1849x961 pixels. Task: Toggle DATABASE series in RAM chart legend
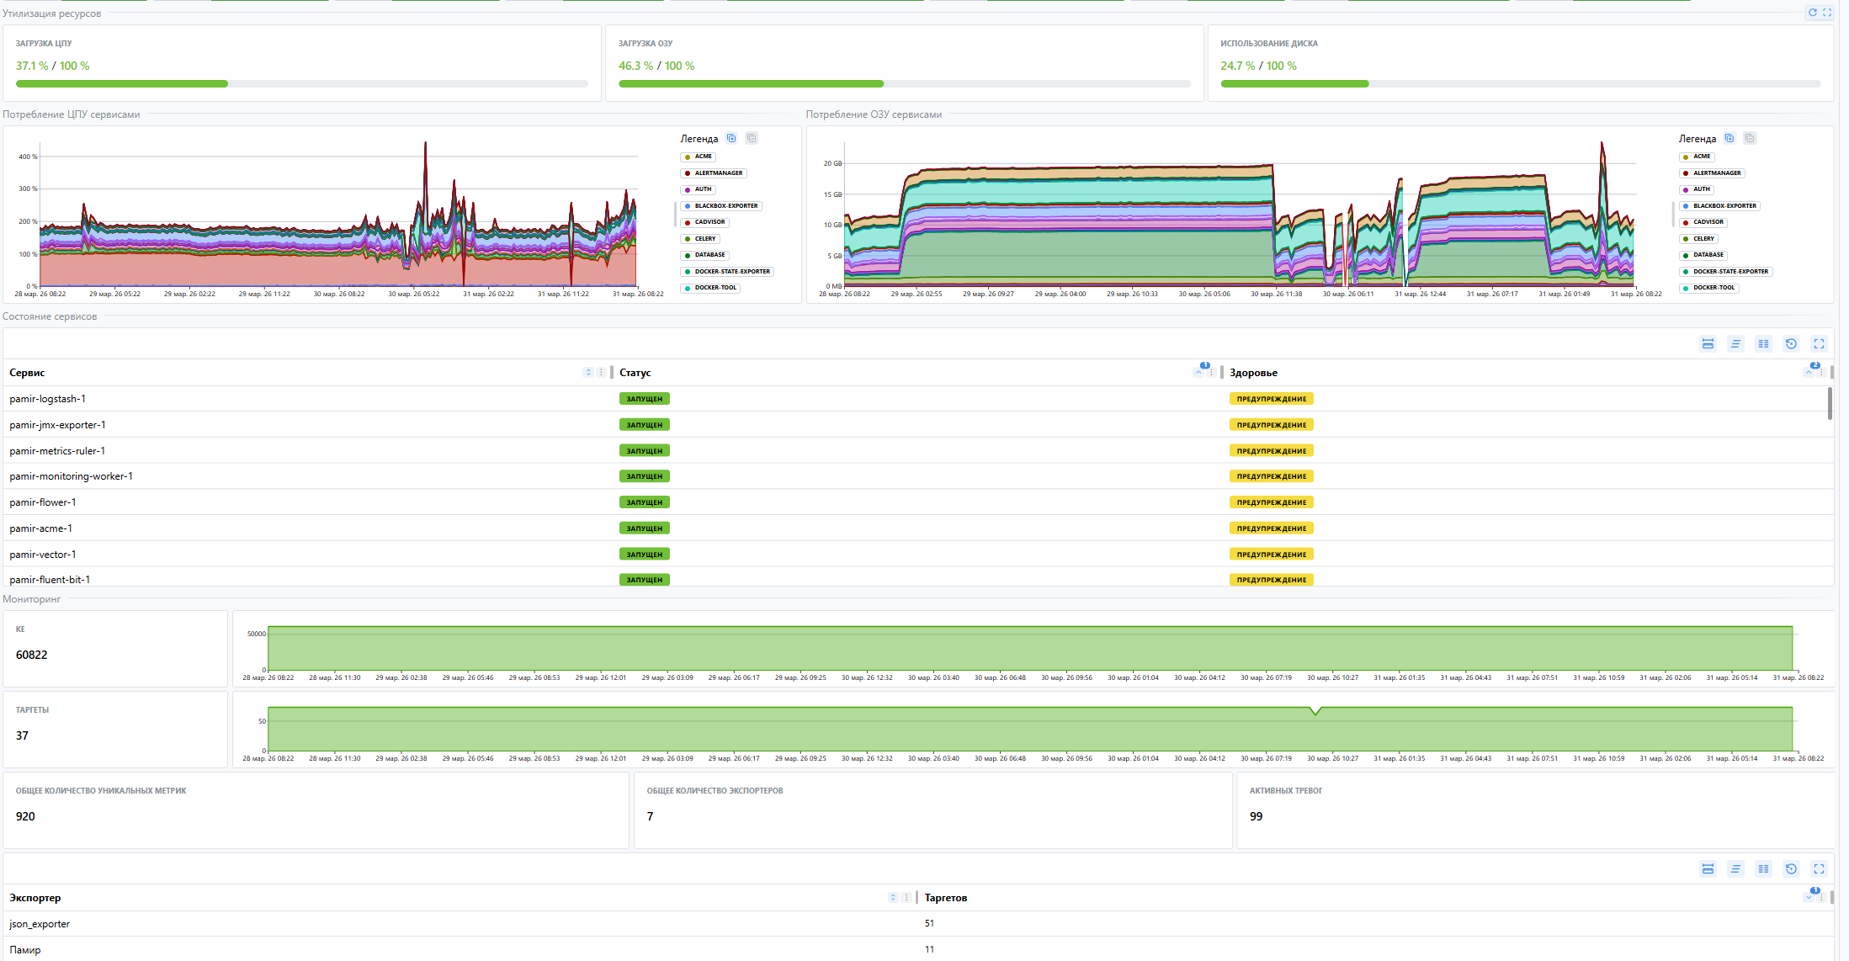1708,255
